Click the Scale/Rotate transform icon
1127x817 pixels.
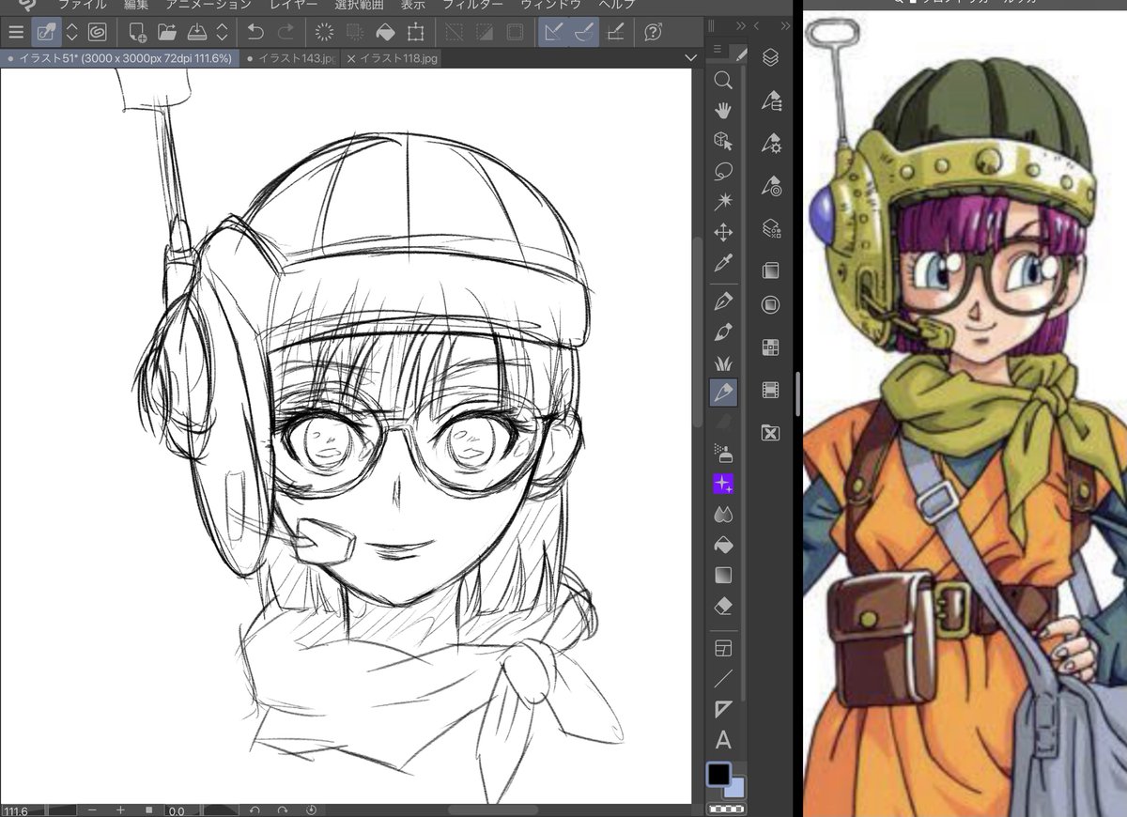coord(415,32)
